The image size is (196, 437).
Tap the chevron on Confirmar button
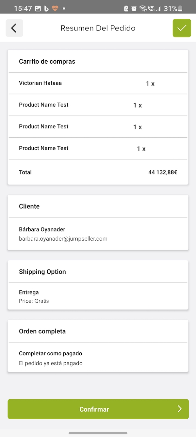click(179, 408)
